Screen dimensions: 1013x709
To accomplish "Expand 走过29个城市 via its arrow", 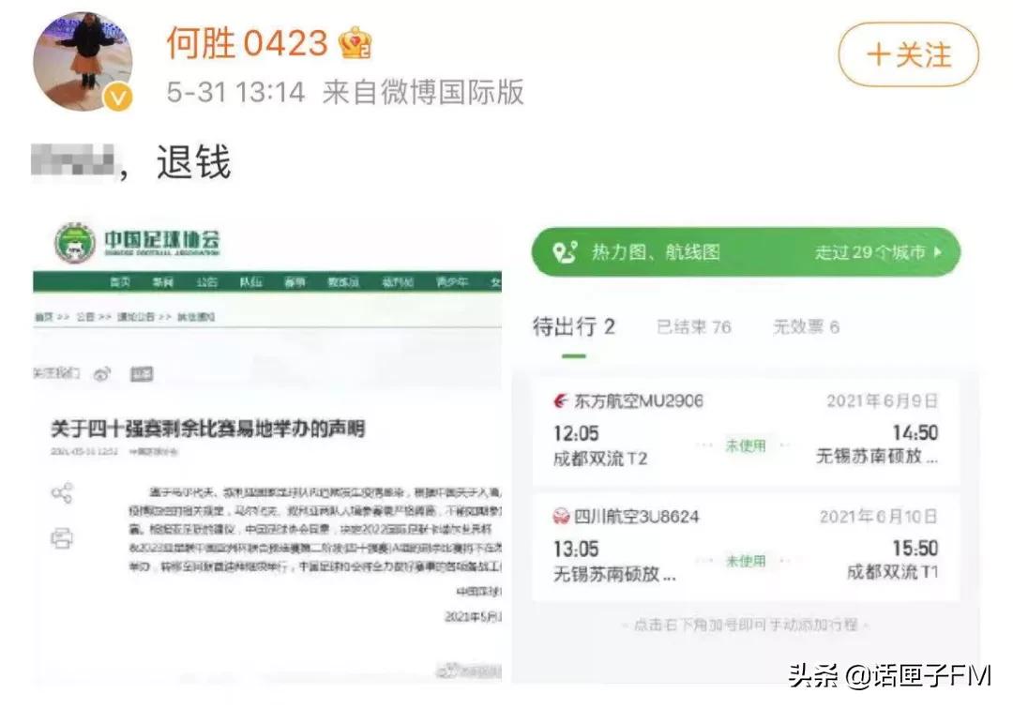I will (x=938, y=251).
